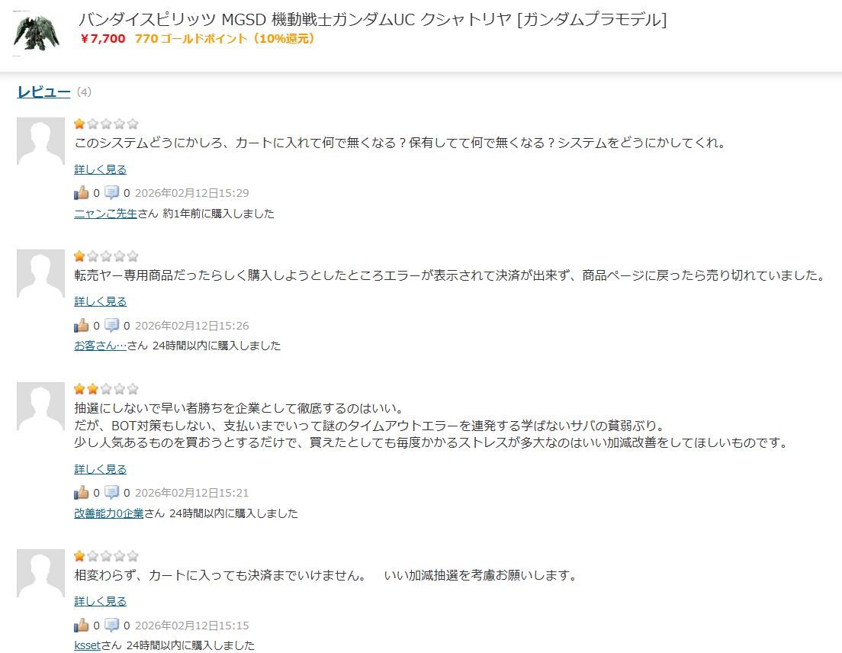Open お客さん… reviewer profile link
Screen dimensions: 842x653
coord(101,346)
